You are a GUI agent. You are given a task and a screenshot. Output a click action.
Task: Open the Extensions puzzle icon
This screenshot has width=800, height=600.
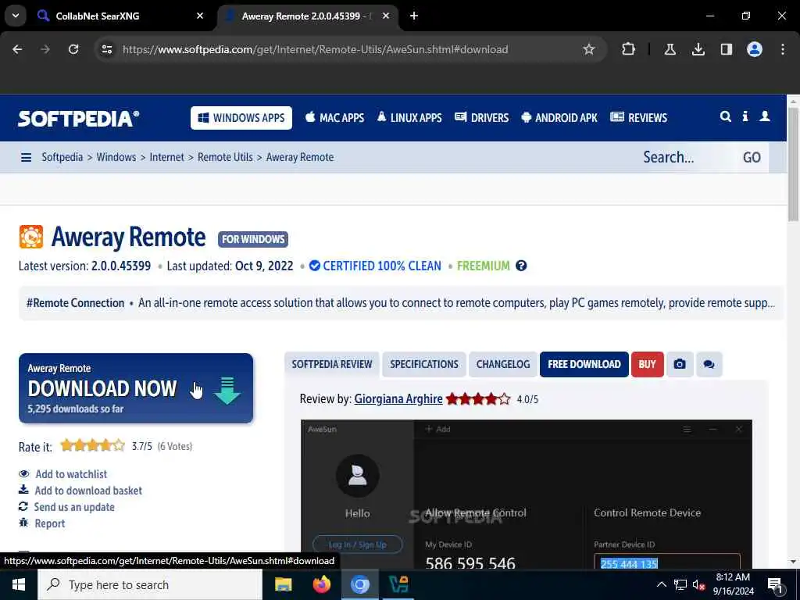click(629, 49)
